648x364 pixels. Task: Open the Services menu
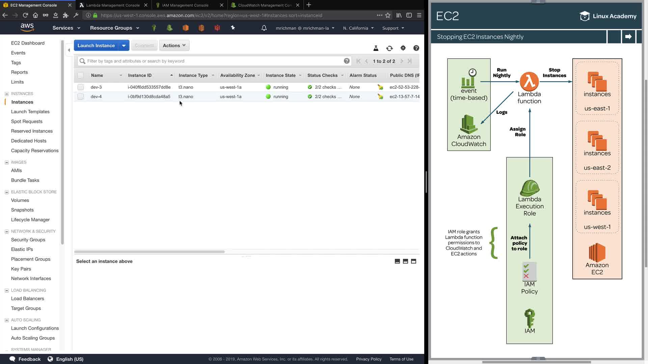pyautogui.click(x=66, y=28)
